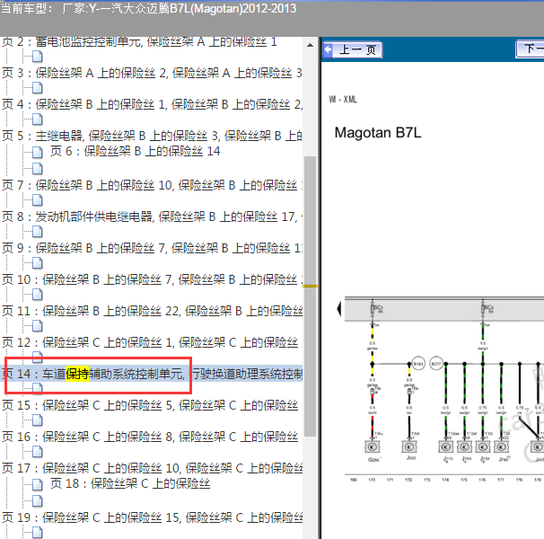Select 页 18 保险丝架 C 上的保险丝 entry
This screenshot has height=539, width=544.
pyautogui.click(x=130, y=483)
